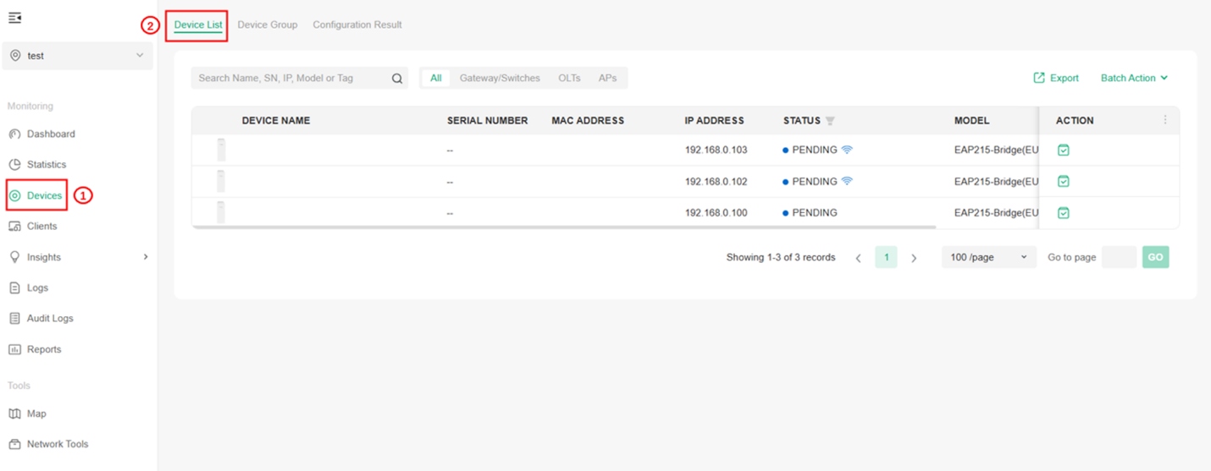Open column settings three-dot icon
This screenshot has height=471, width=1211.
click(1164, 120)
